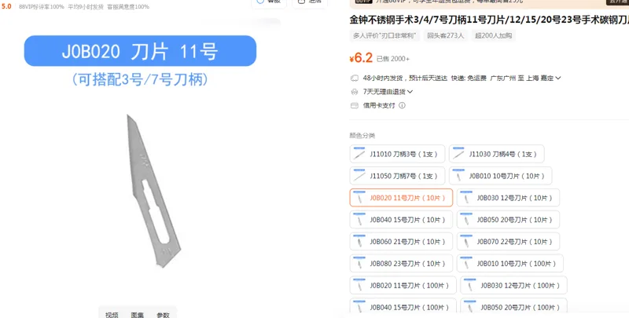Click the 48小时内发货，预计后天送达 text
Viewport: 629px width, 318px height.
pyautogui.click(x=405, y=78)
